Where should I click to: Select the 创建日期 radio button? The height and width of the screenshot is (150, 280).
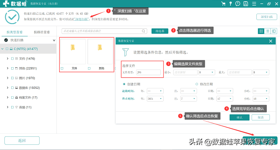(124, 84)
